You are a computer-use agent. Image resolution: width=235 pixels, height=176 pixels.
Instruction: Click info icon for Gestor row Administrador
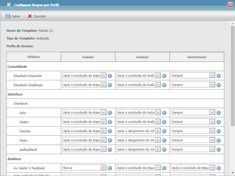coord(219,122)
